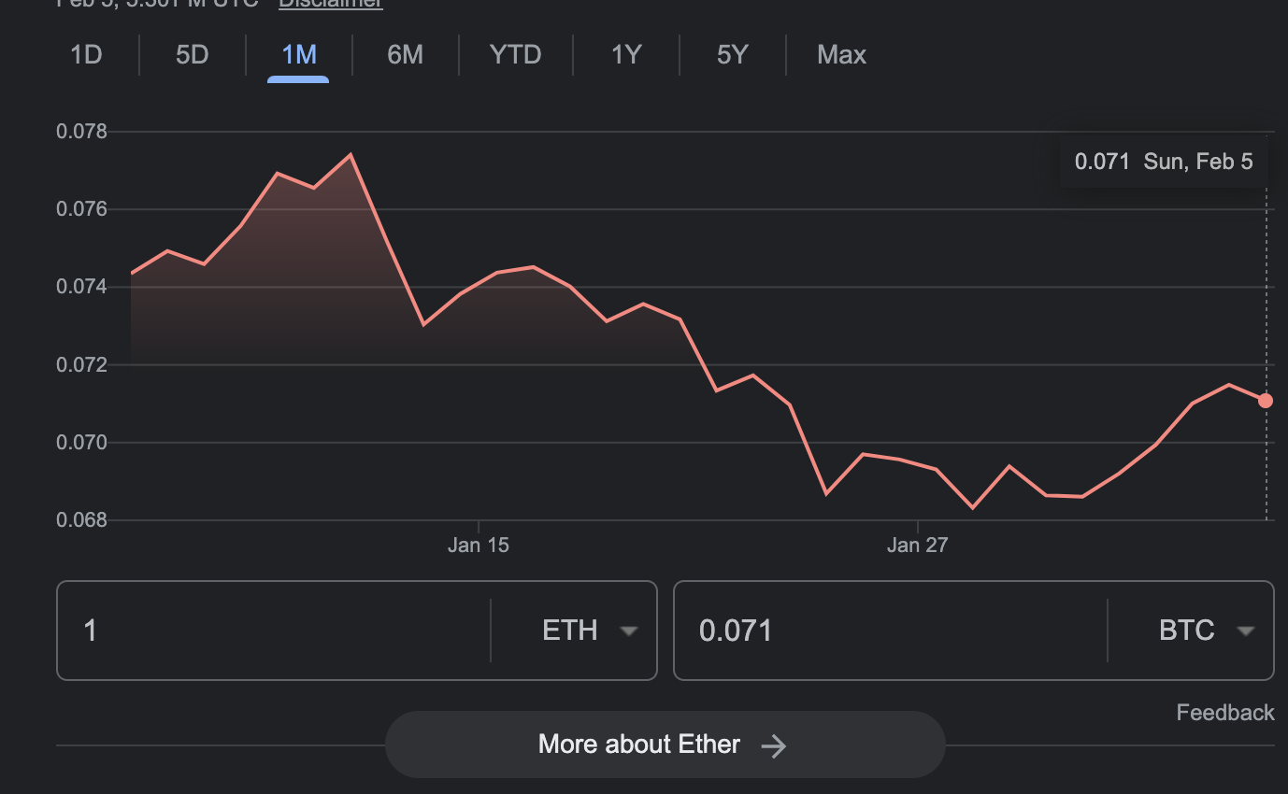Click the arrow icon on More about Ether
This screenshot has height=794, width=1288.
775,744
